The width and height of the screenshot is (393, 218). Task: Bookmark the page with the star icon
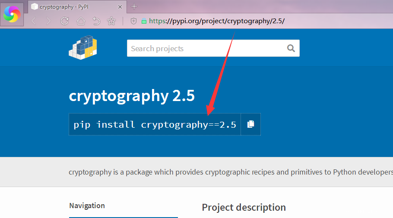tap(111, 21)
